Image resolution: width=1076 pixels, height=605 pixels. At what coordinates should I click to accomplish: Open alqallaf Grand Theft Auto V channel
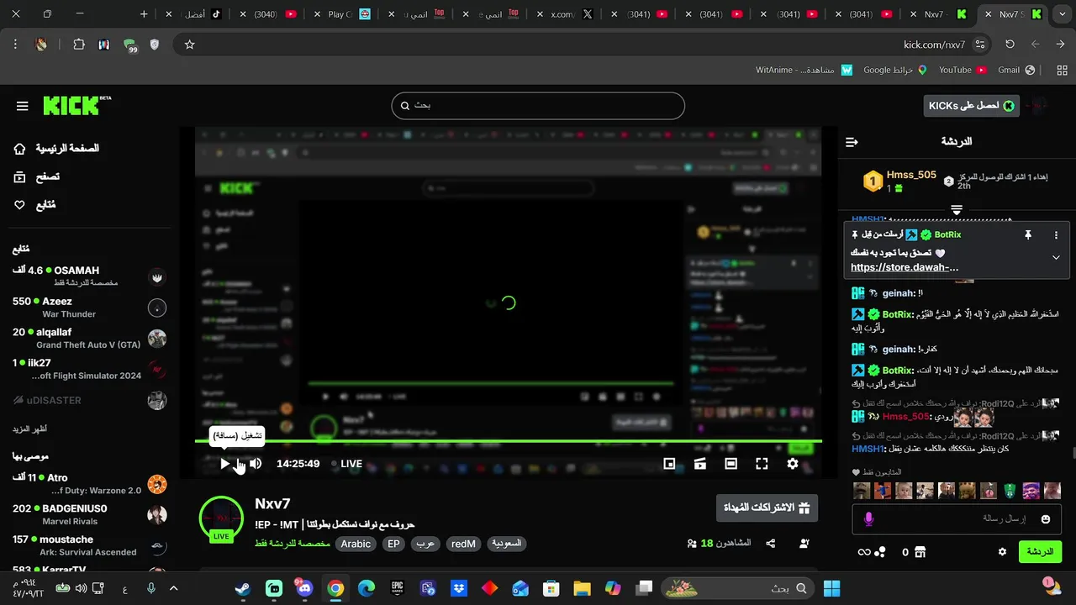coord(89,339)
